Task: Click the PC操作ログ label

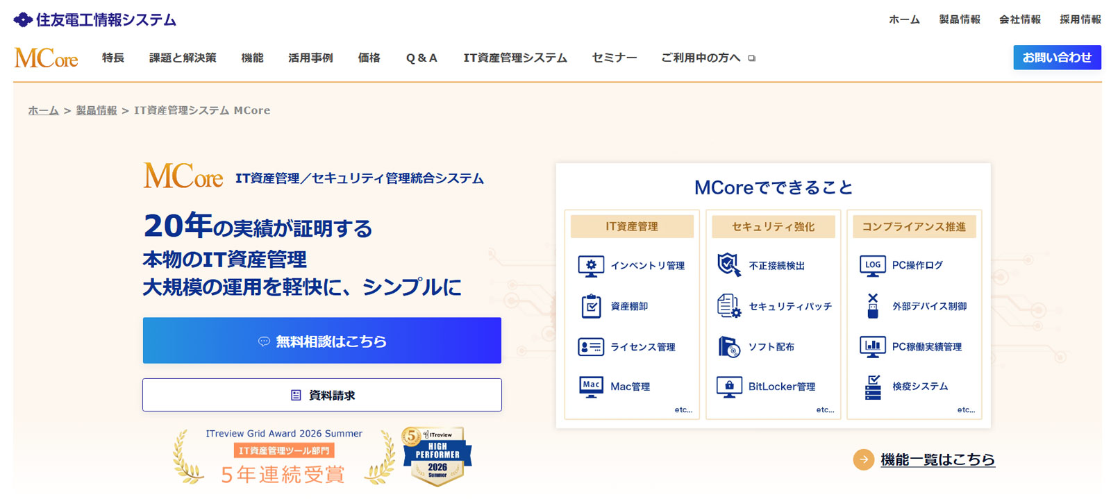Action: coord(917,265)
